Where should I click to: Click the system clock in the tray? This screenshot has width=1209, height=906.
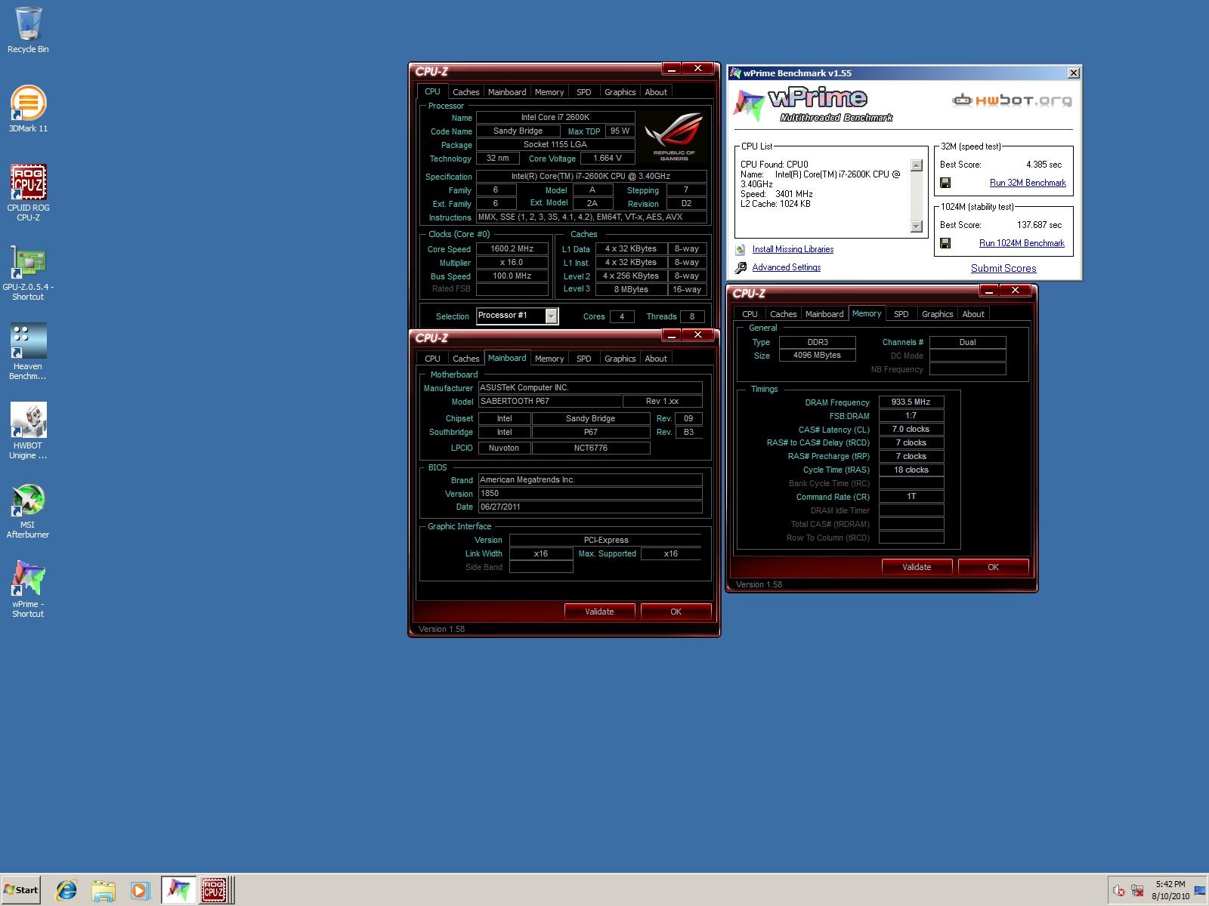[1170, 890]
